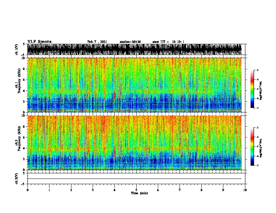
Task: Click the "station=MAM" header label
Action: click(x=130, y=42)
